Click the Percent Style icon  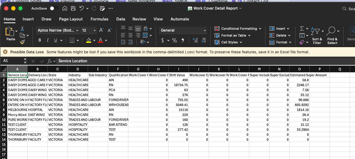(175, 40)
